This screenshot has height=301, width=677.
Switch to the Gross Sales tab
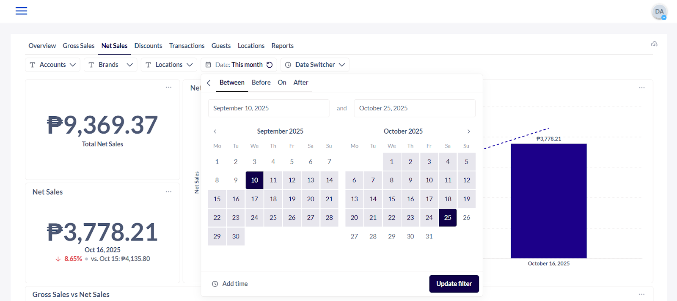pos(79,46)
